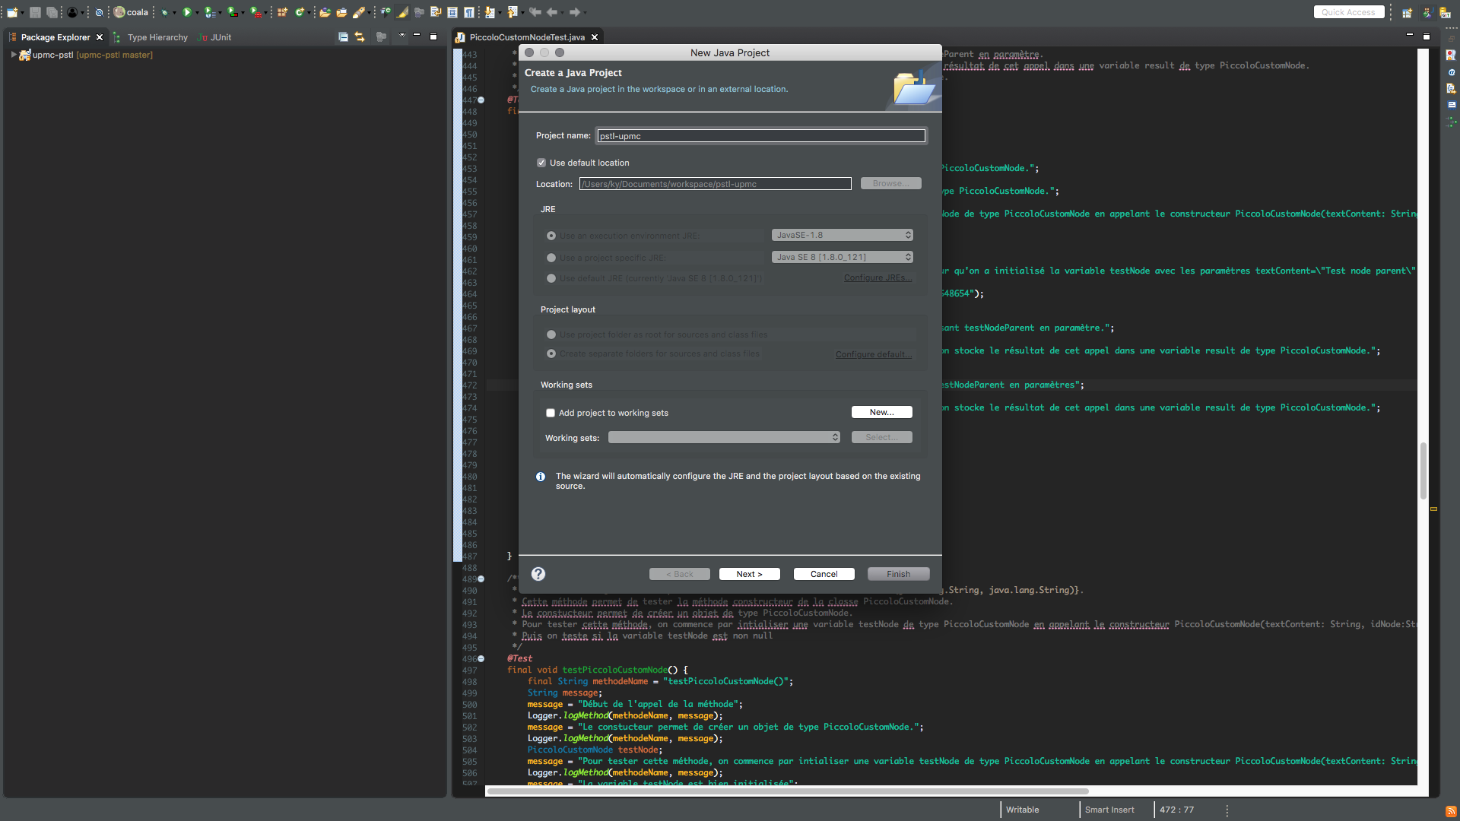This screenshot has width=1460, height=821.
Task: Click the PiccoloCustomNodeTest.java editor tab
Action: tap(526, 37)
